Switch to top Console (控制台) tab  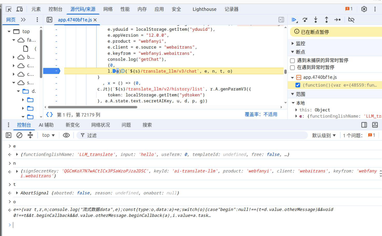pyautogui.click(x=55, y=9)
